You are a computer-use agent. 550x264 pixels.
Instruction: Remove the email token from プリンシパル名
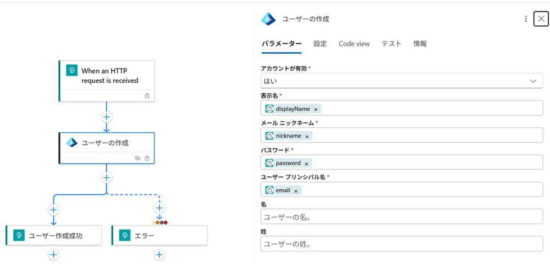296,191
